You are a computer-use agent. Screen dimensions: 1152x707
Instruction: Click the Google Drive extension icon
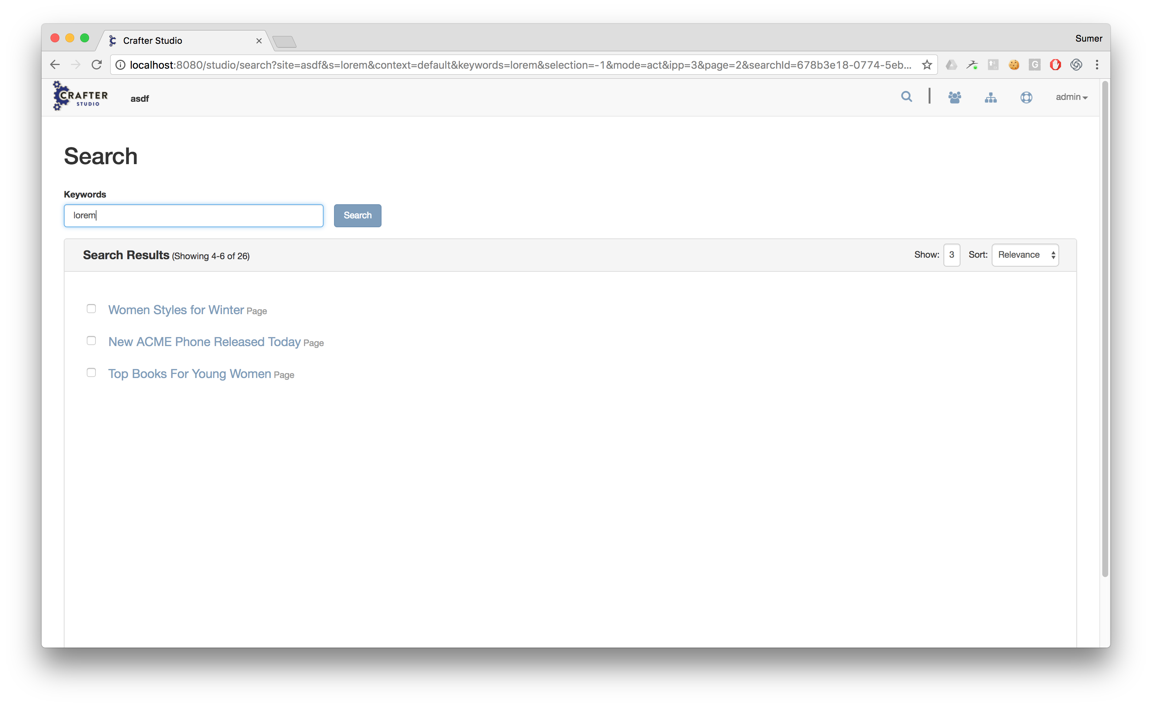point(951,65)
